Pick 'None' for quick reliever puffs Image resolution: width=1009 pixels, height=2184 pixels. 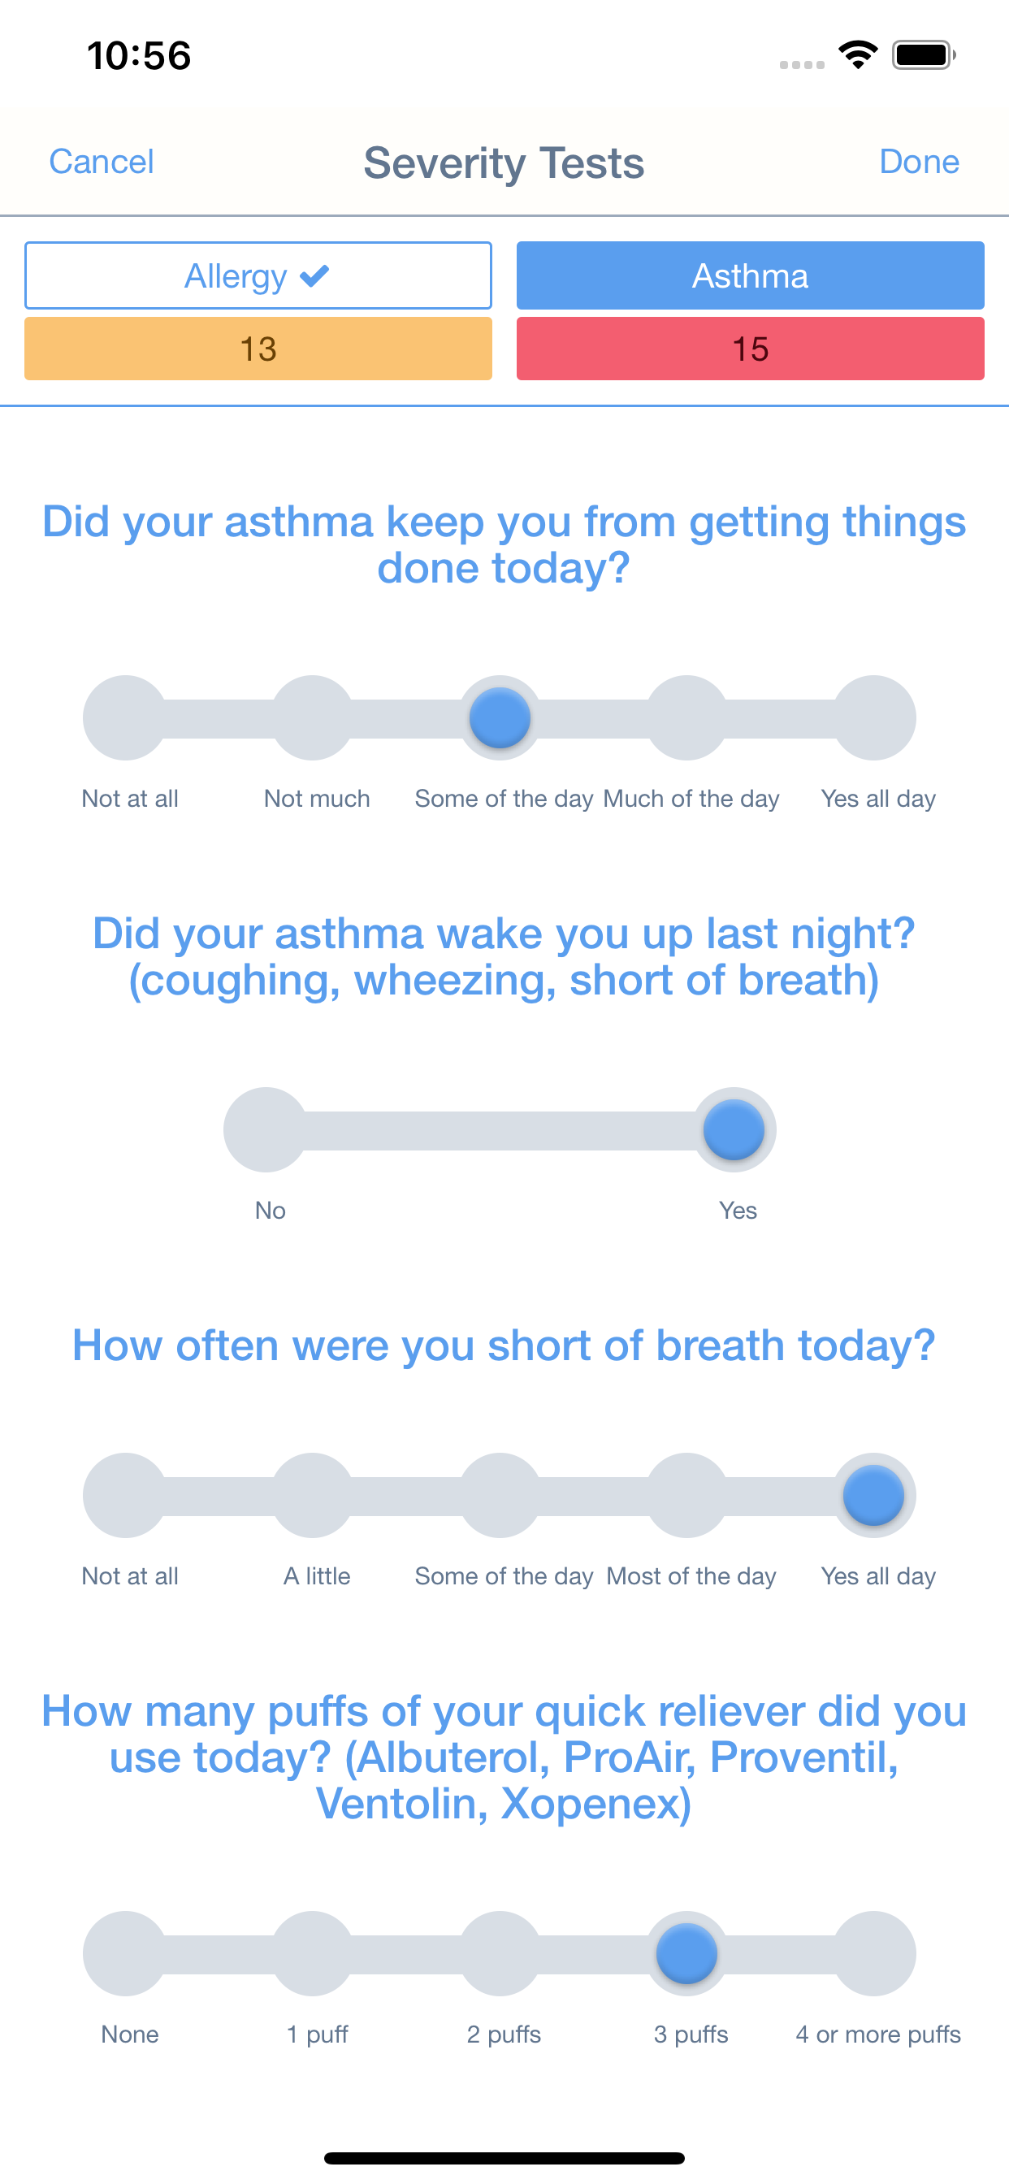click(125, 1952)
